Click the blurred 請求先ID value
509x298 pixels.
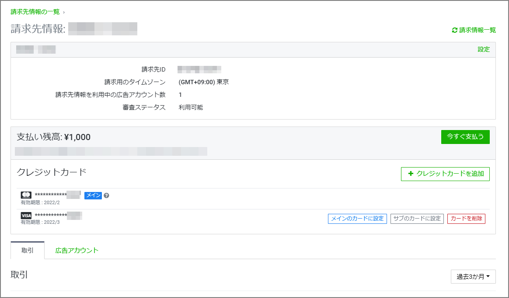199,69
